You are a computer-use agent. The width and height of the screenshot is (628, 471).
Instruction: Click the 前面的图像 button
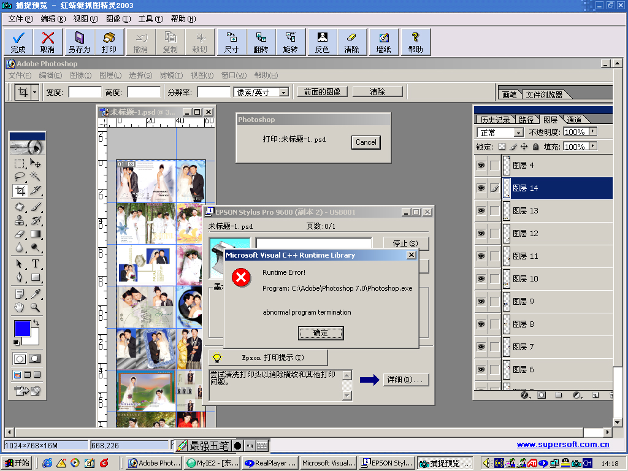323,92
